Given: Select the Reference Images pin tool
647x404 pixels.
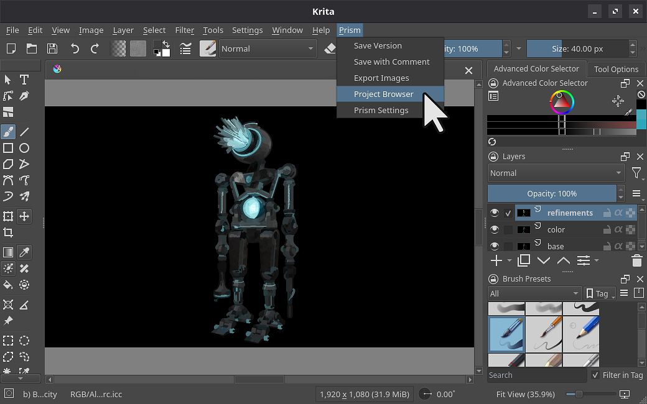Looking at the screenshot, I should coord(8,321).
